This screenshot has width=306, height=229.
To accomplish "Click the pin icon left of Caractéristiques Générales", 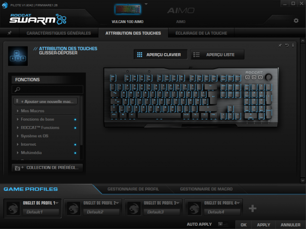I will [9, 33].
